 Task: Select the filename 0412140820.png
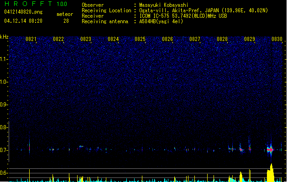tap(23, 12)
